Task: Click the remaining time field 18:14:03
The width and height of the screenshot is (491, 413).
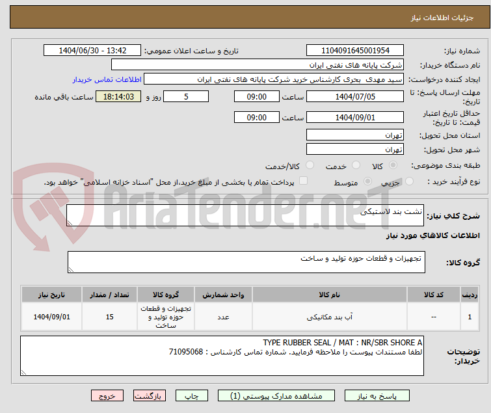Action: click(x=118, y=96)
